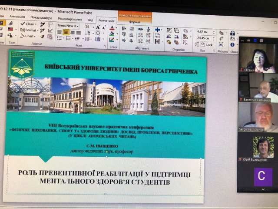This screenshot has height=209, width=278.
Task: Click the lock icon in Share group
Action: 232,33
